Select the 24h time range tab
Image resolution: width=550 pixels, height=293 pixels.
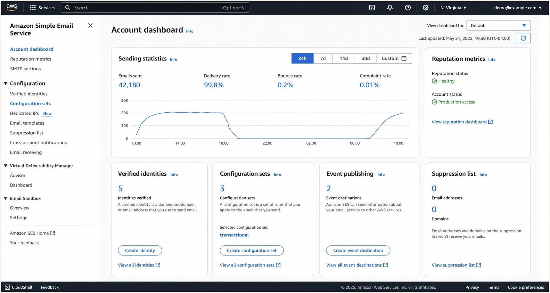pos(302,59)
